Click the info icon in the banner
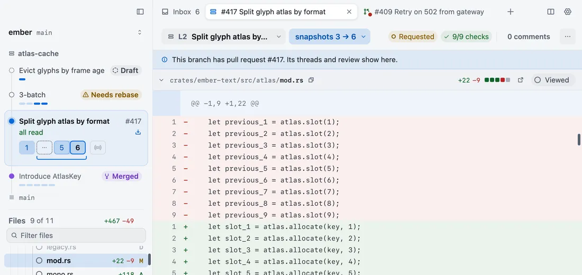This screenshot has height=275, width=582. point(165,60)
